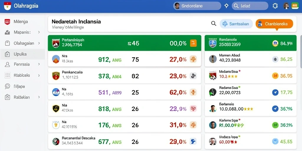
Task: Click action icon in Pemkancaila row
Action: click(193, 76)
